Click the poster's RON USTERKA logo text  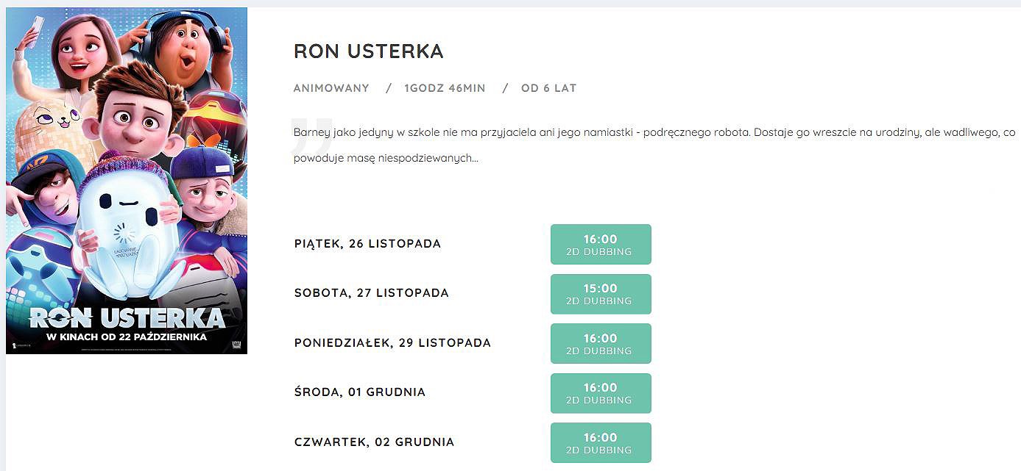pyautogui.click(x=127, y=317)
